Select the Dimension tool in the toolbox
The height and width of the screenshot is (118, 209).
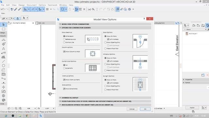[x=4, y=40]
